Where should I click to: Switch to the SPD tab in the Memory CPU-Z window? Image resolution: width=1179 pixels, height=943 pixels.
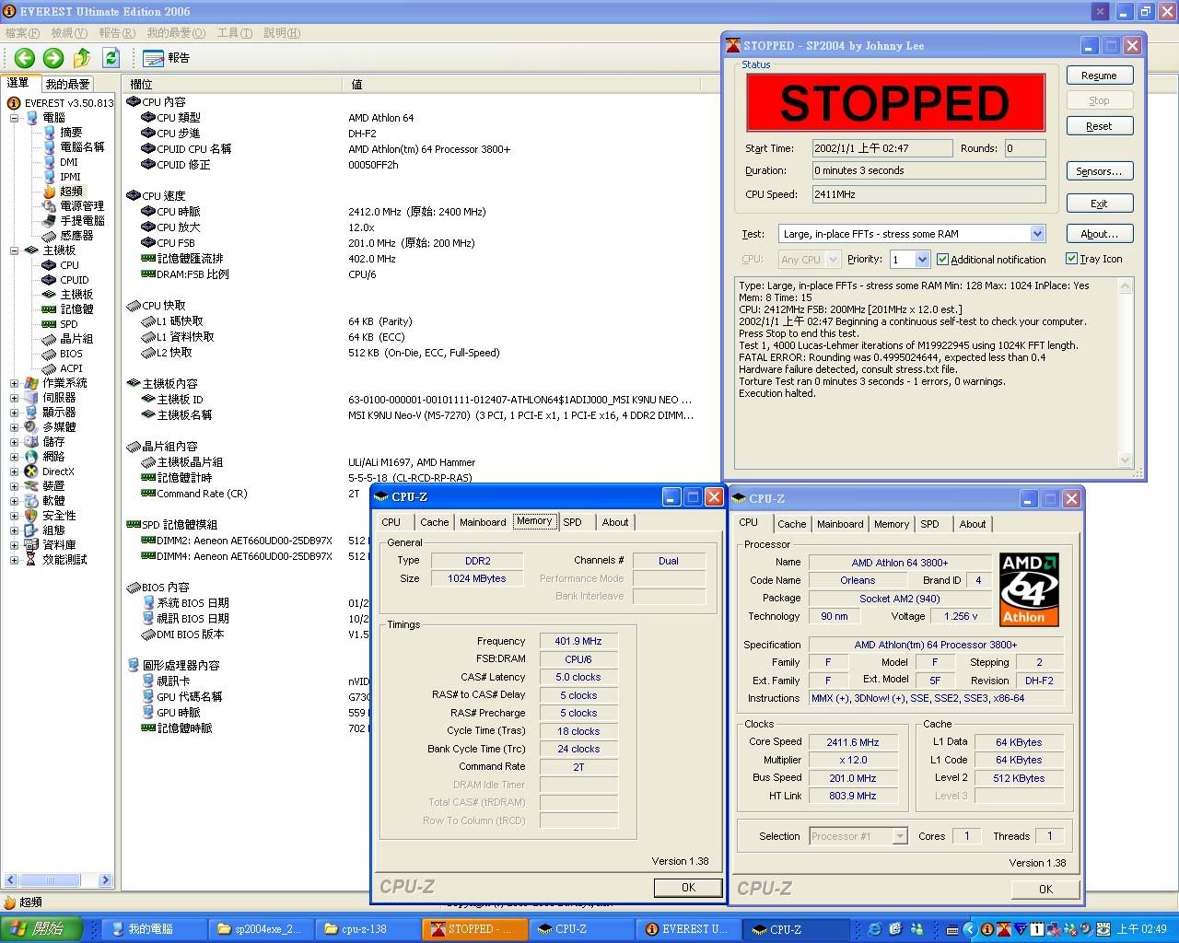click(572, 522)
